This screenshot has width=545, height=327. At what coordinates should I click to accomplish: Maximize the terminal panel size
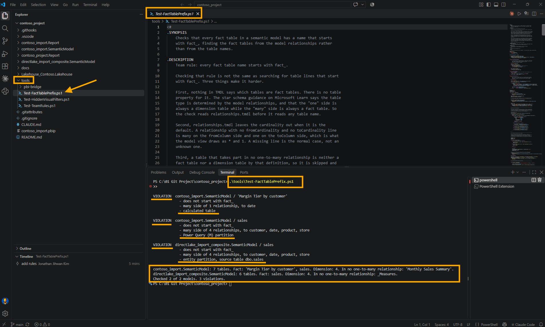click(x=534, y=172)
